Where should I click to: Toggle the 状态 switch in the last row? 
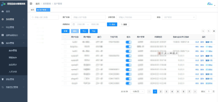click(x=128, y=83)
